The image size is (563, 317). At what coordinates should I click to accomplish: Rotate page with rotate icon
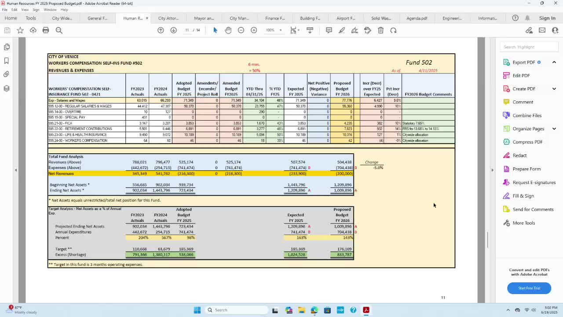click(x=393, y=30)
